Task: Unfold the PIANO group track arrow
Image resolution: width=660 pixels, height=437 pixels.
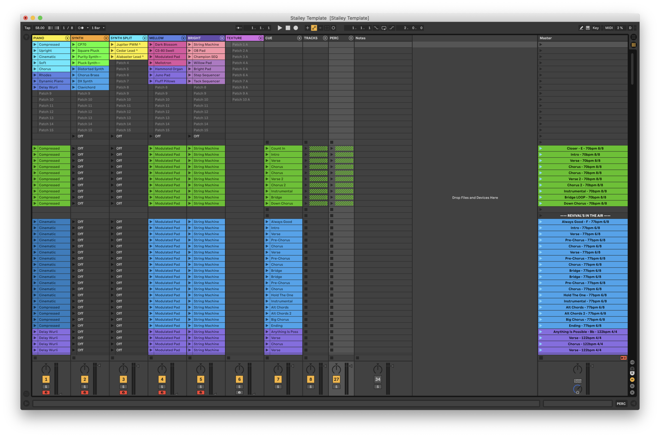Action: pos(67,38)
